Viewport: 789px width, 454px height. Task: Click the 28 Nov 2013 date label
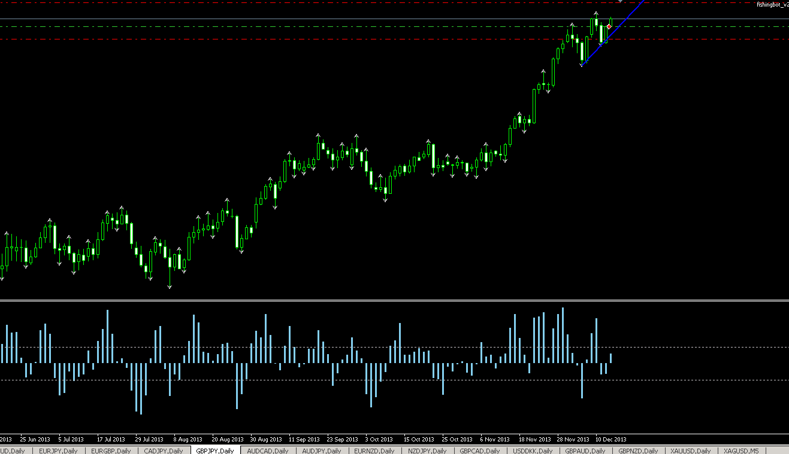pos(573,438)
